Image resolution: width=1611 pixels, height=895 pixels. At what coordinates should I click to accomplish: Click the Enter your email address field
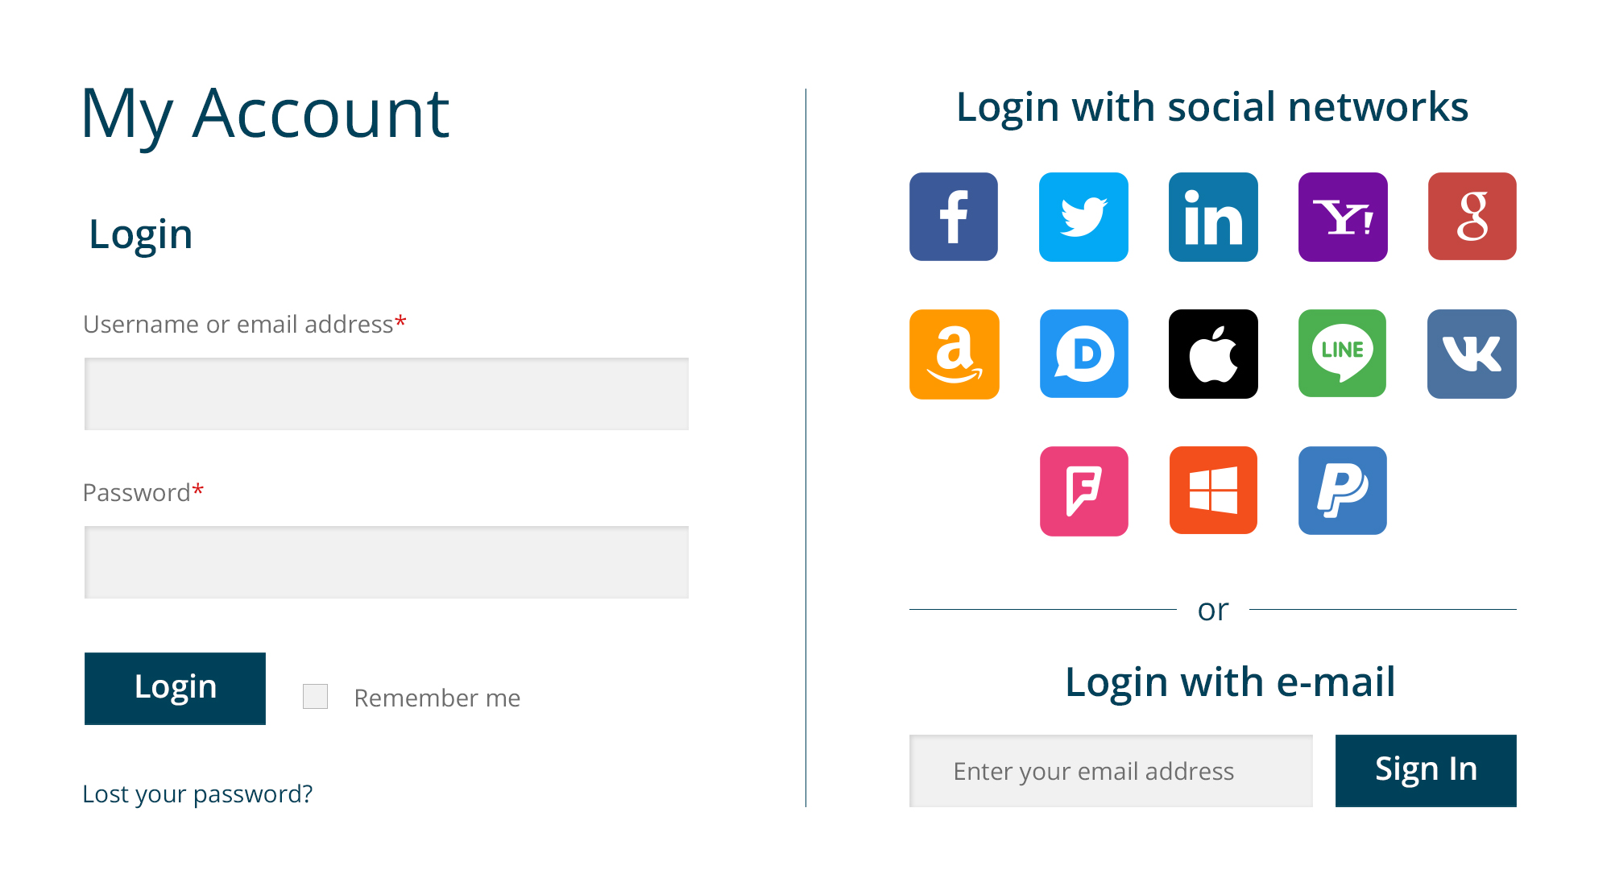[x=1110, y=771]
